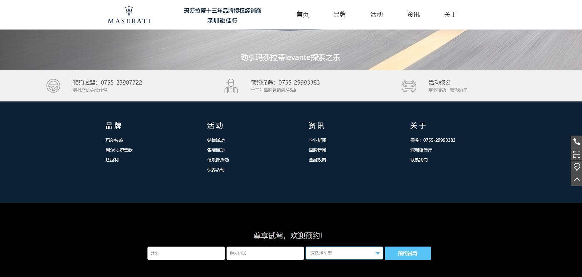
Task: Click the Maserati trident logo
Action: pos(129,14)
